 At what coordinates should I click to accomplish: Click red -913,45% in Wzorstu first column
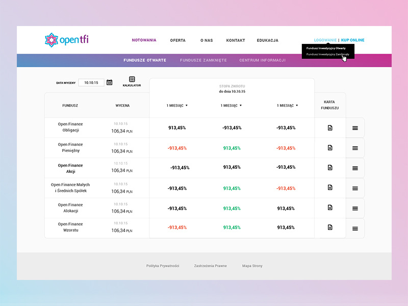[177, 227]
